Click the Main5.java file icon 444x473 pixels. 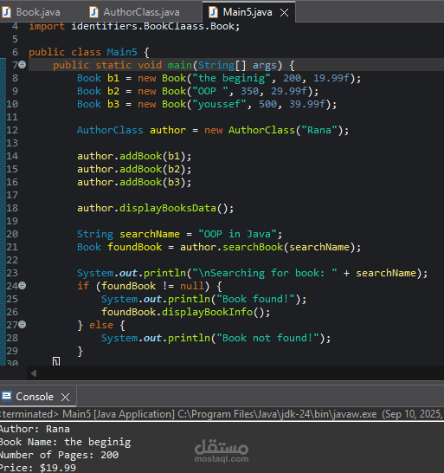coord(213,12)
